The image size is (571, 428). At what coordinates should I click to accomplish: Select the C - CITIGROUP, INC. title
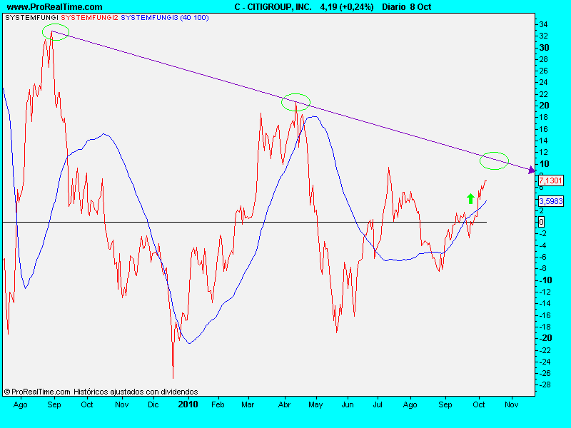click(x=273, y=7)
